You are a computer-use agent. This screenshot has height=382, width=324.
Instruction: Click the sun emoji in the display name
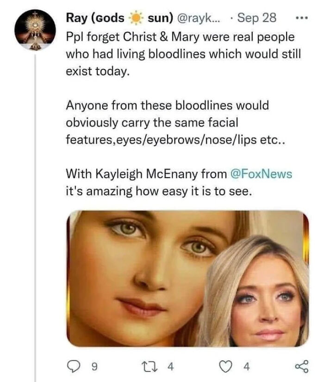coord(136,19)
